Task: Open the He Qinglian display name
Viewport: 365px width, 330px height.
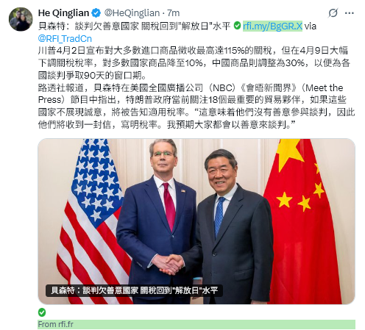Action: [63, 13]
